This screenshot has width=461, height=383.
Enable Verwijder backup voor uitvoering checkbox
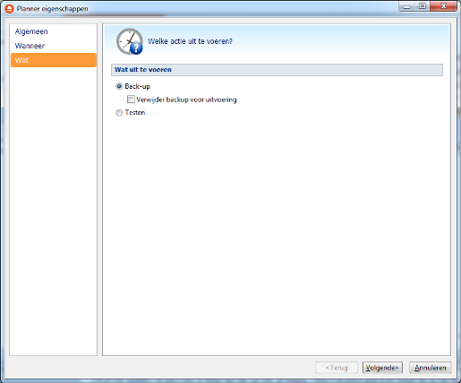tap(131, 100)
